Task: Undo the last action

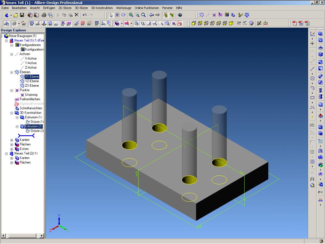Action: pyautogui.click(x=85, y=15)
